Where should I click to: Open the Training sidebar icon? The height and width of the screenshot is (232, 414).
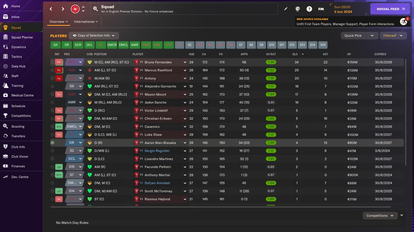5,86
